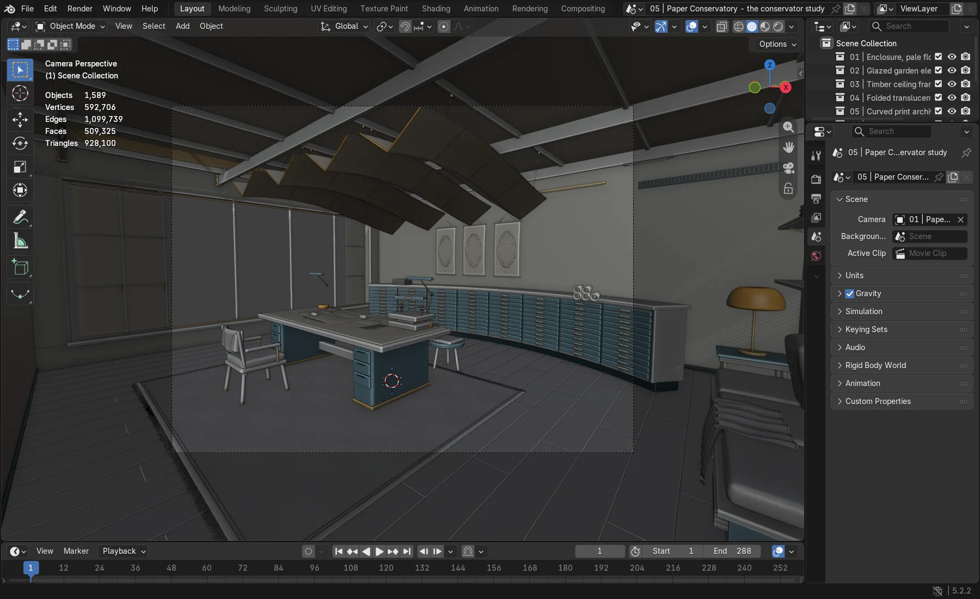
Task: Clear the scene Camera field
Action: [x=960, y=219]
